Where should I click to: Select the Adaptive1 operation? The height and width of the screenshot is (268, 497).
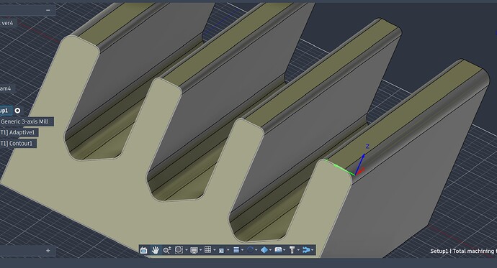[x=19, y=132]
